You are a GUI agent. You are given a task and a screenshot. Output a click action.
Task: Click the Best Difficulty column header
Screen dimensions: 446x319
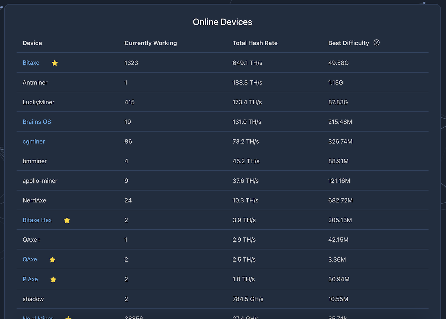tap(348, 43)
